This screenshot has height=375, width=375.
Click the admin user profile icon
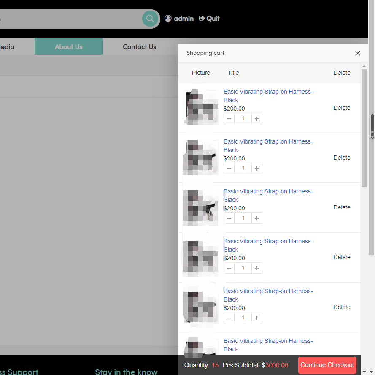(x=168, y=18)
